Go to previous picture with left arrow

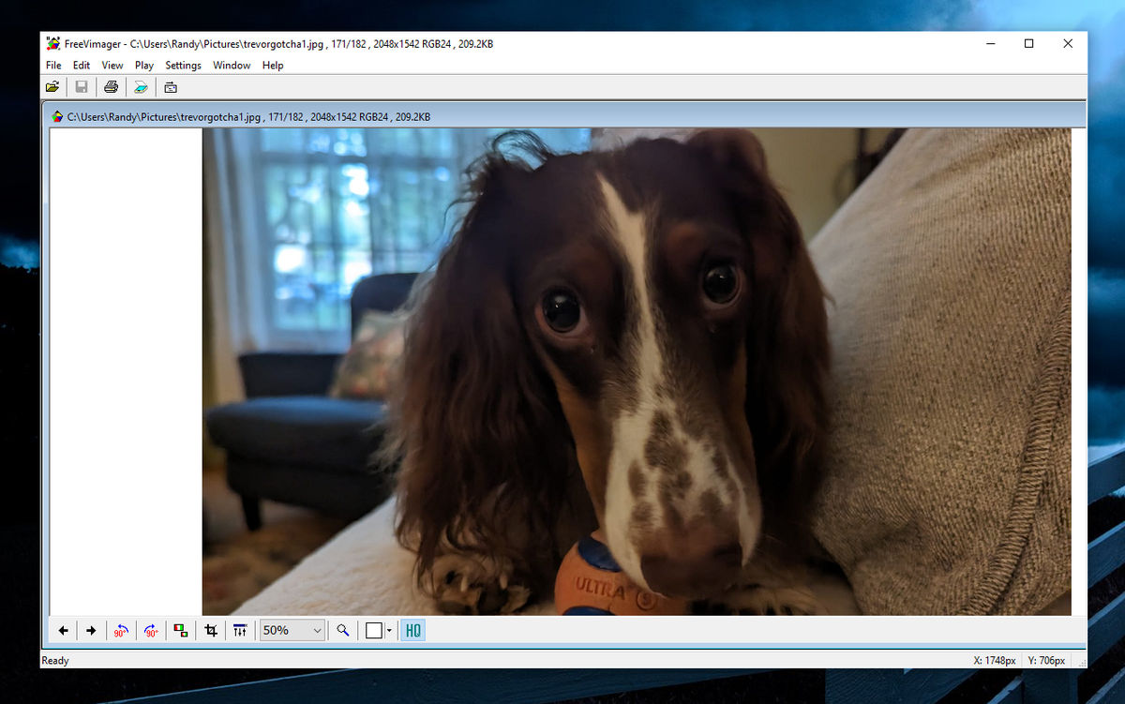click(64, 631)
